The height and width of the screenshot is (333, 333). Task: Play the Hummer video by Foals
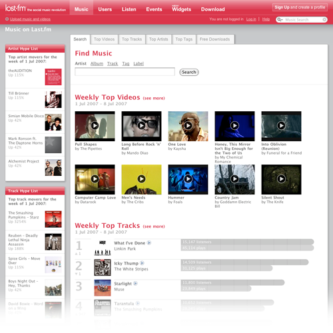188,179
